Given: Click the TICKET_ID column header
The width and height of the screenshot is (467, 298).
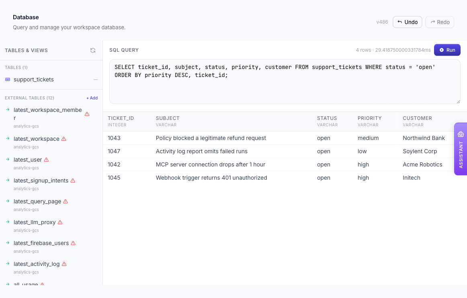Looking at the screenshot, I should 121,118.
